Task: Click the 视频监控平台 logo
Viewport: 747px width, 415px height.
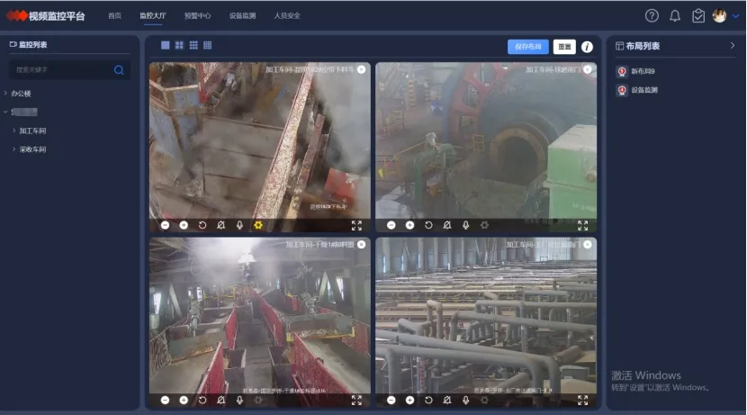Action: point(46,15)
